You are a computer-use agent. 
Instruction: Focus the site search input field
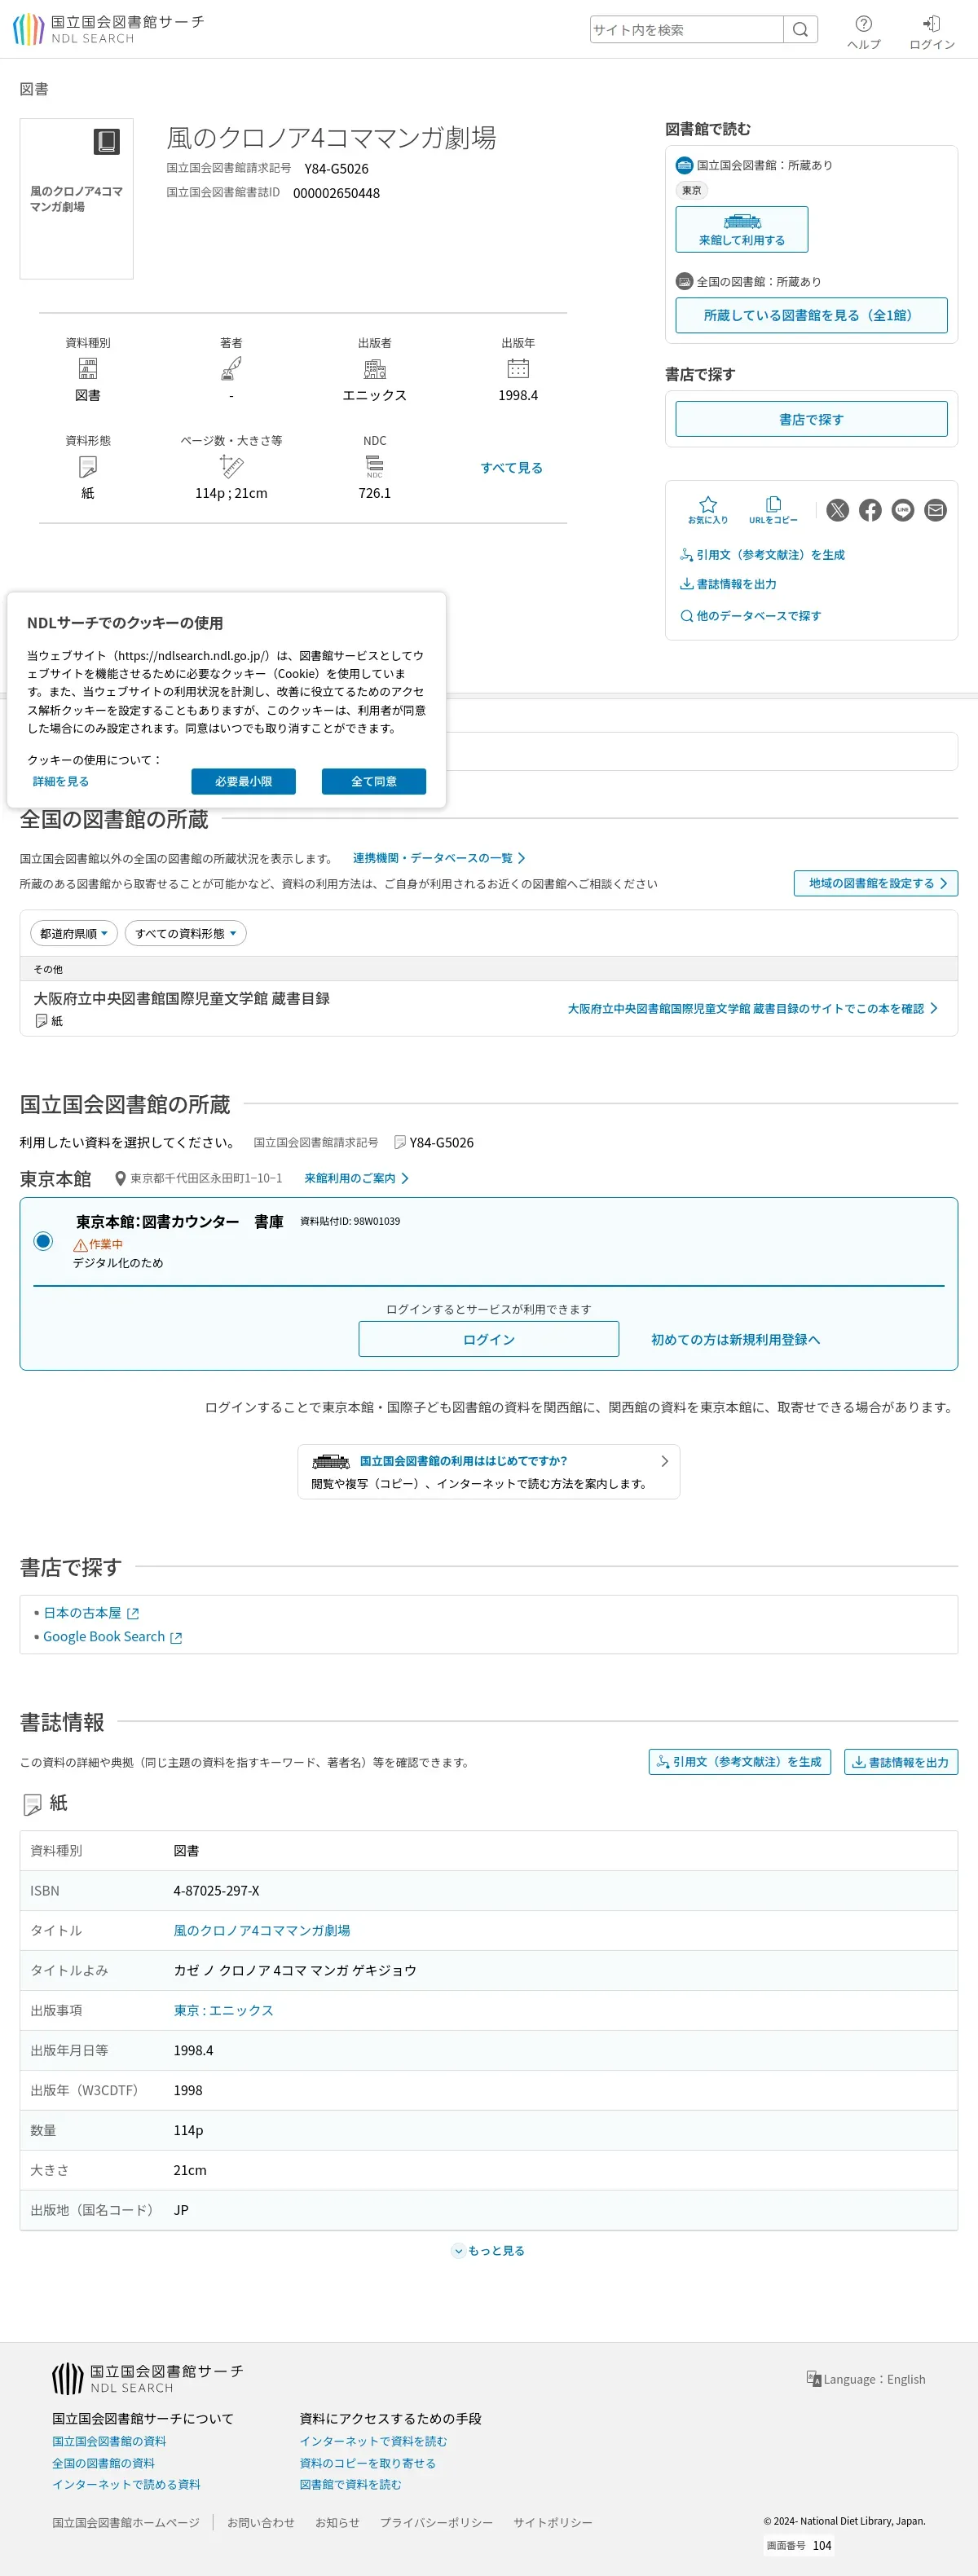pyautogui.click(x=686, y=30)
